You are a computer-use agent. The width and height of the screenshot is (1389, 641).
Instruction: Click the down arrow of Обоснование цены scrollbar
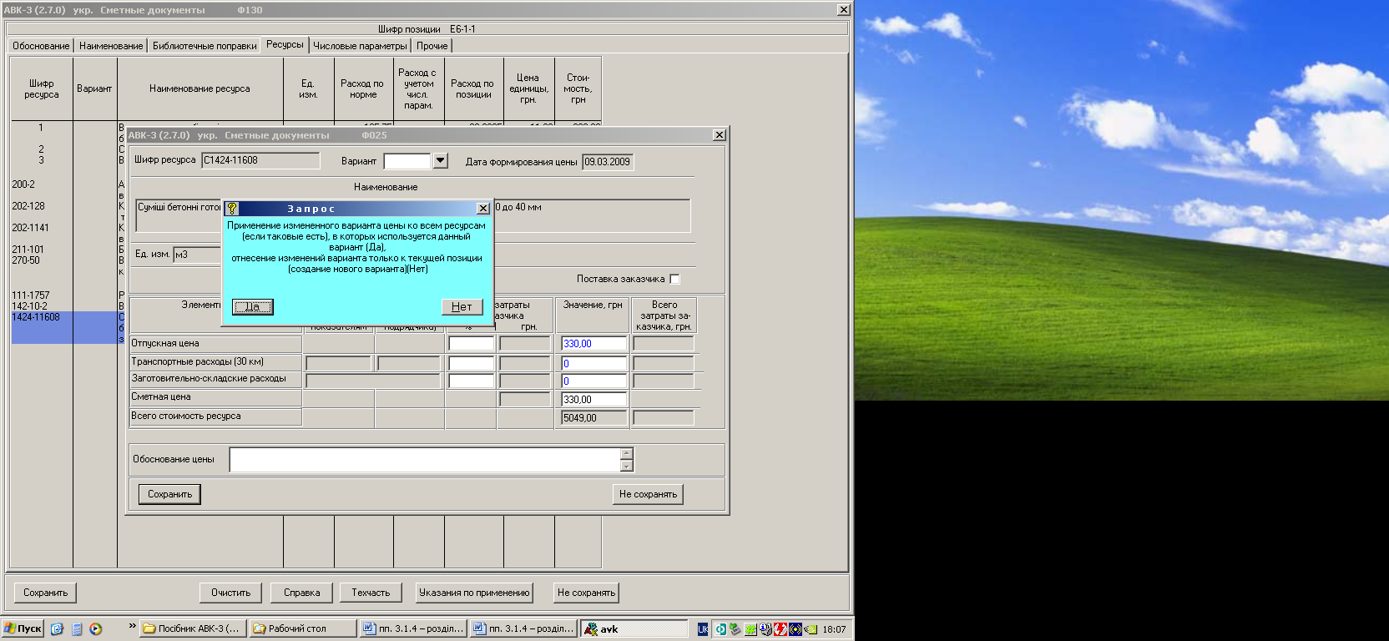[627, 467]
